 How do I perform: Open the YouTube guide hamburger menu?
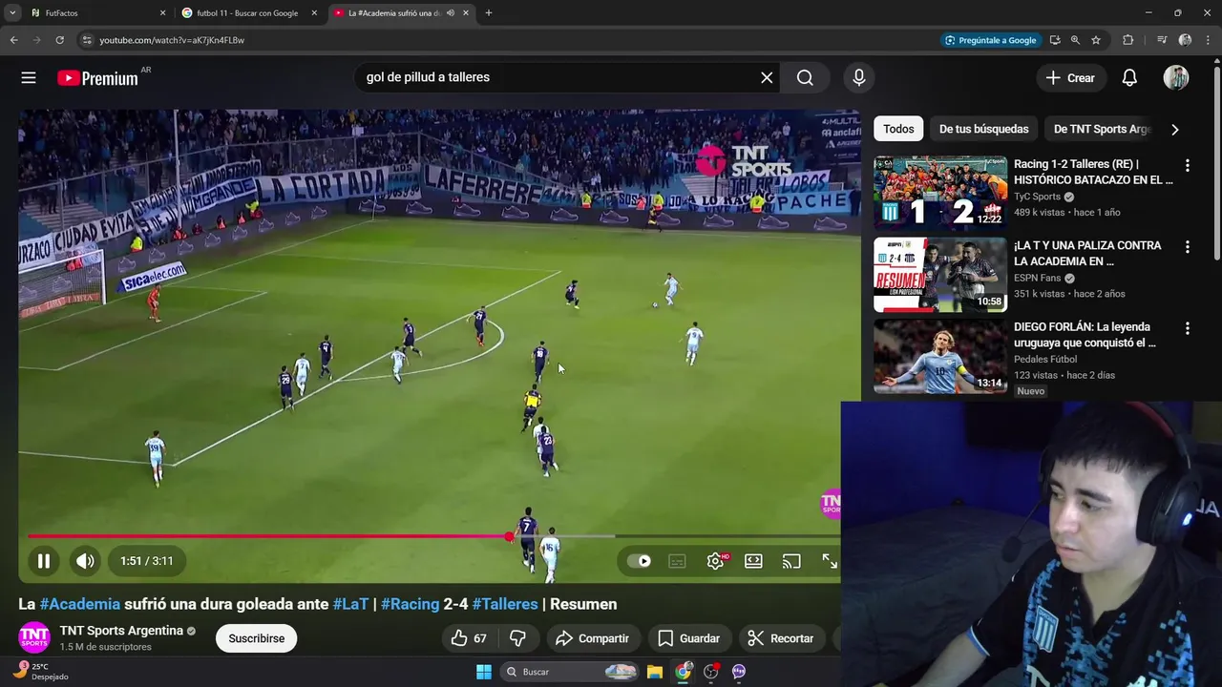pos(29,78)
